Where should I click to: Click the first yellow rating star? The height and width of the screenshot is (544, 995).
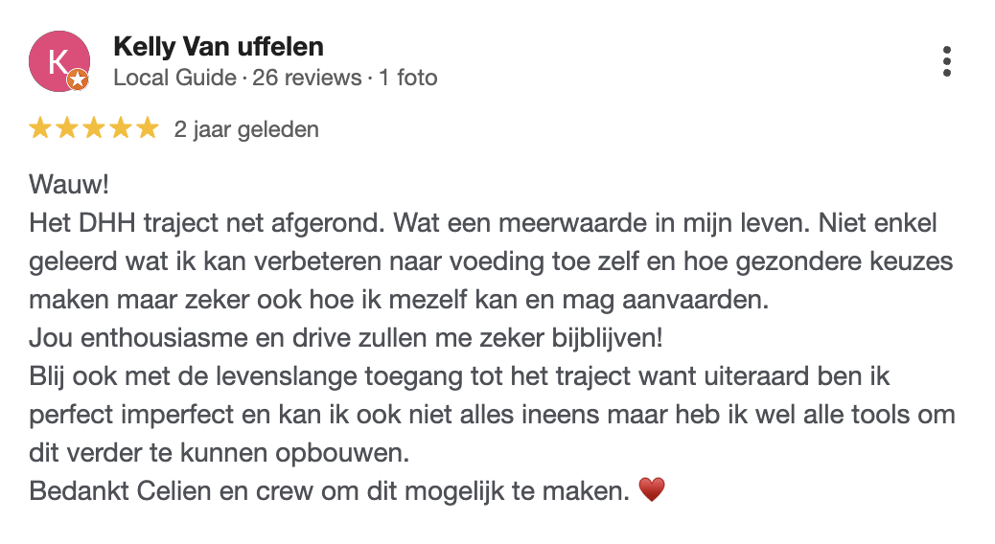pyautogui.click(x=40, y=128)
